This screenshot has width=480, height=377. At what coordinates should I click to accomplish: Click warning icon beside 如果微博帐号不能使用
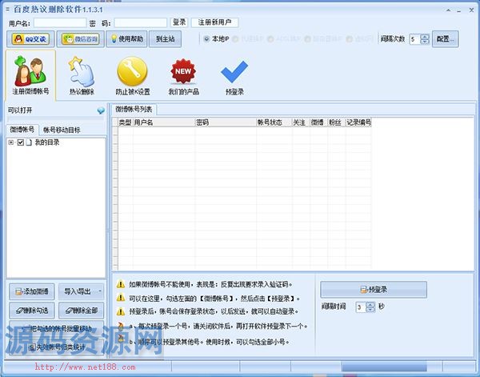tap(121, 284)
